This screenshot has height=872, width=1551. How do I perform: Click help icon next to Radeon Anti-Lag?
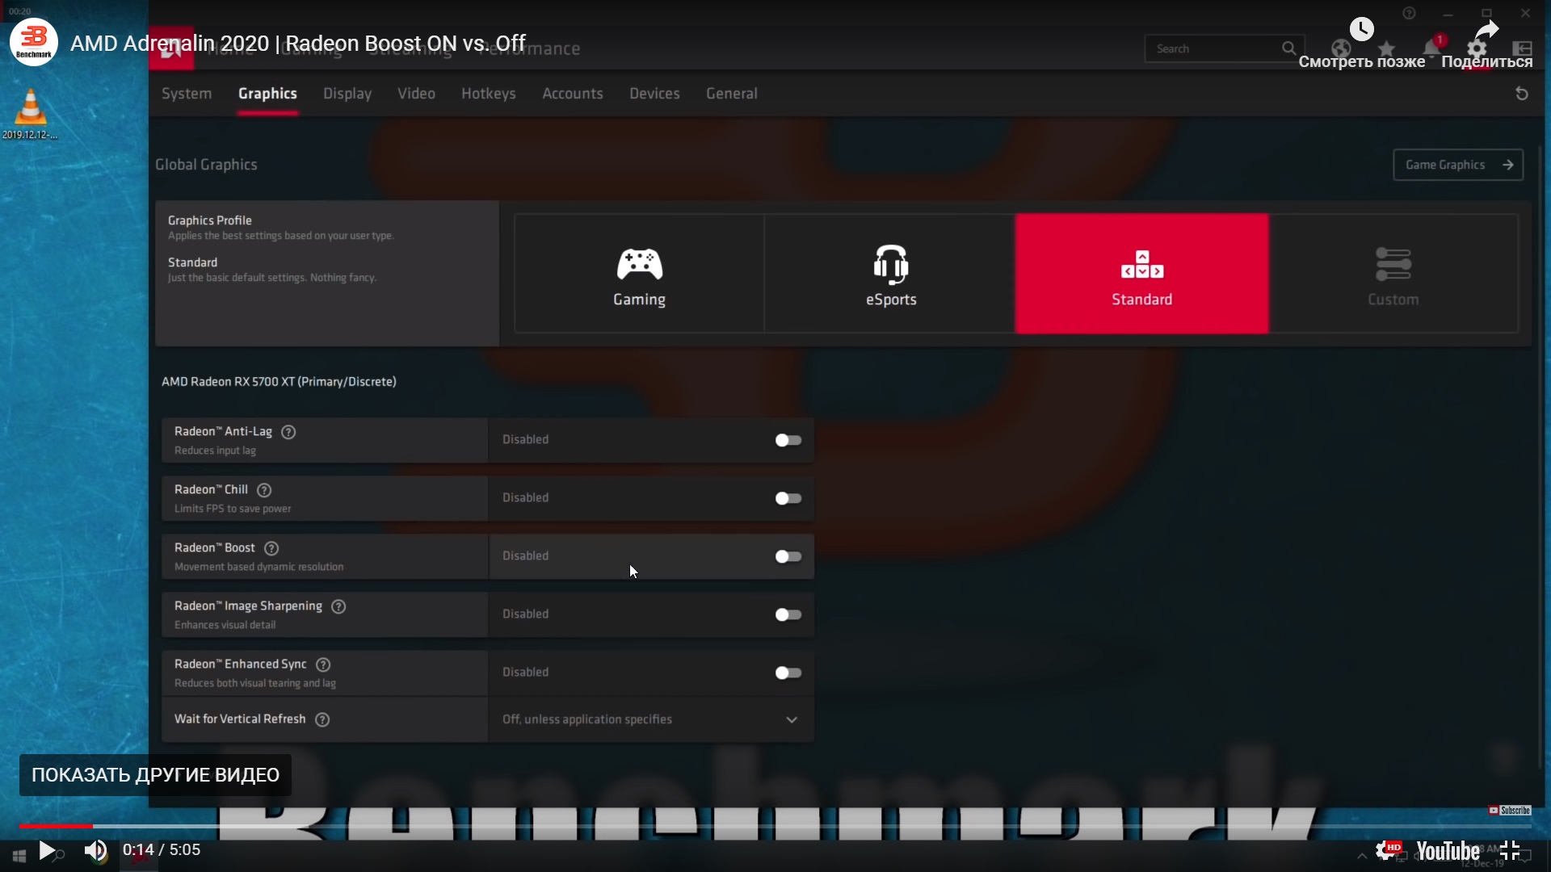click(288, 432)
